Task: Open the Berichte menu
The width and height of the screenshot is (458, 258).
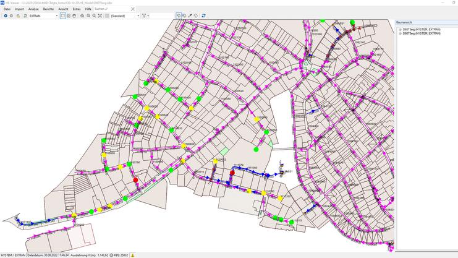Action: [x=48, y=9]
